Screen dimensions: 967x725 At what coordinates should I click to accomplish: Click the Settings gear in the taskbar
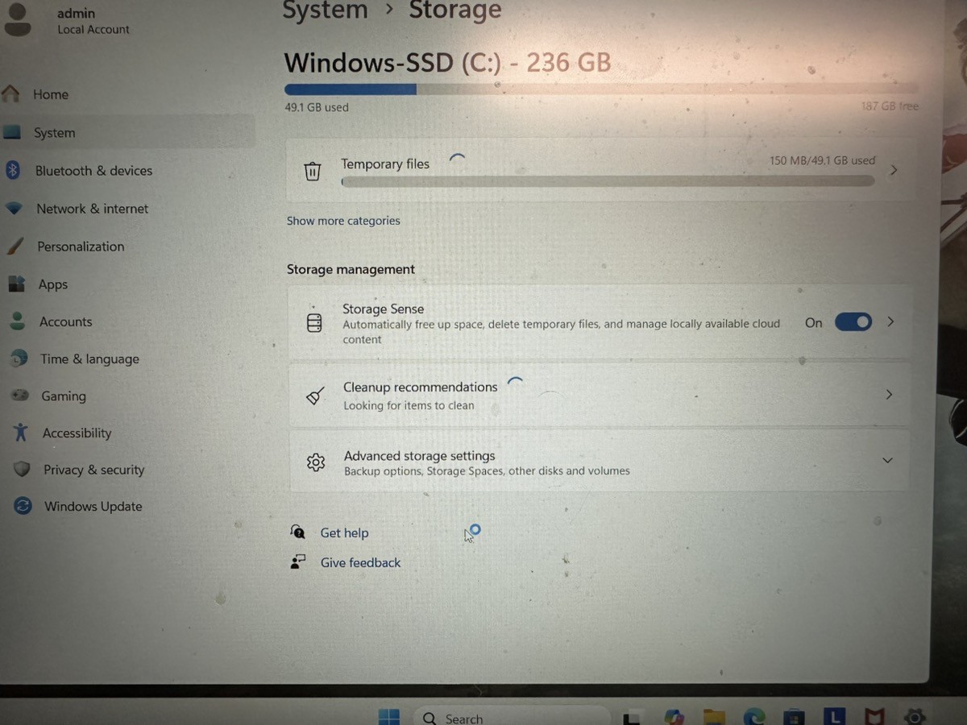pyautogui.click(x=915, y=715)
